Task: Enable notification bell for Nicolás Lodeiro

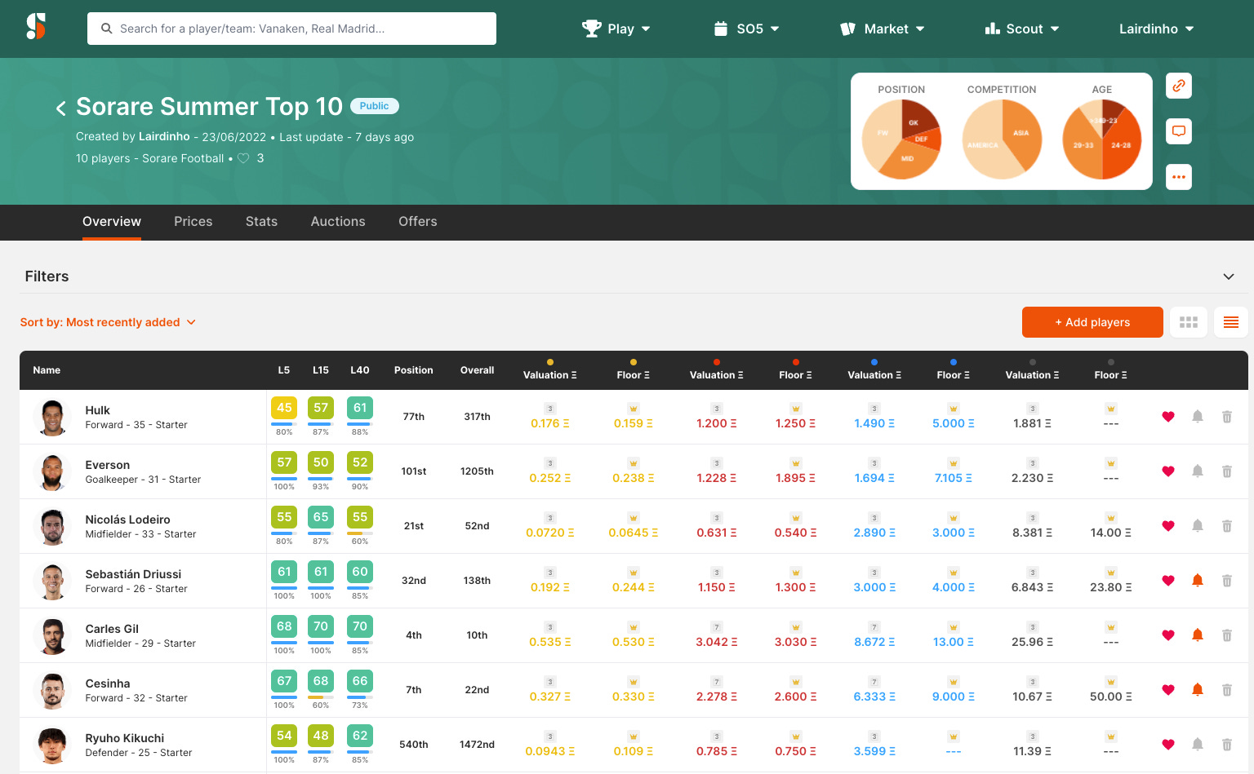Action: [1198, 526]
